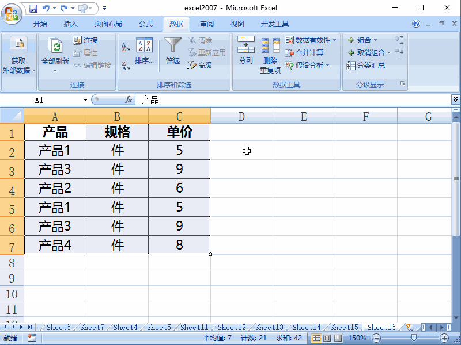The height and width of the screenshot is (345, 461).
Task: Select the 规格 header cell
Action: point(117,132)
